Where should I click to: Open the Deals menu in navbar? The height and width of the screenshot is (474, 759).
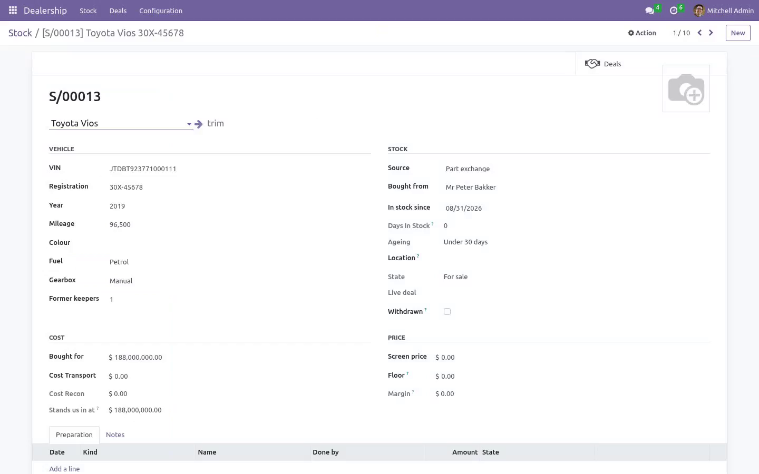(118, 11)
